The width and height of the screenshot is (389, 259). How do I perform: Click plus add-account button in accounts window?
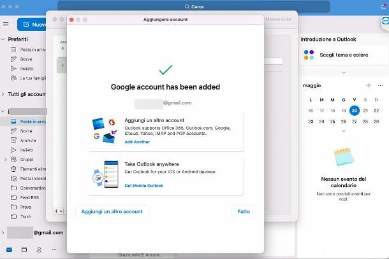point(56,211)
